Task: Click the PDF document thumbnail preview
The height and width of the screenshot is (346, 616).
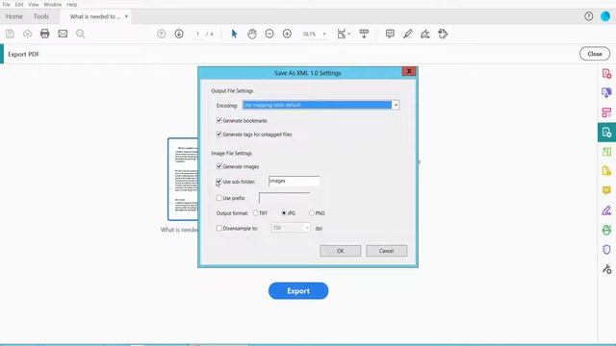Action: point(183,180)
